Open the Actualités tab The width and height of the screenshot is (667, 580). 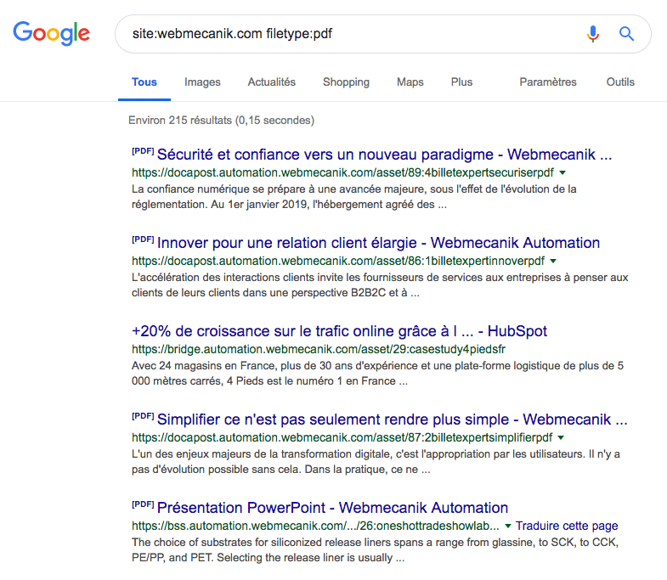pyautogui.click(x=272, y=82)
